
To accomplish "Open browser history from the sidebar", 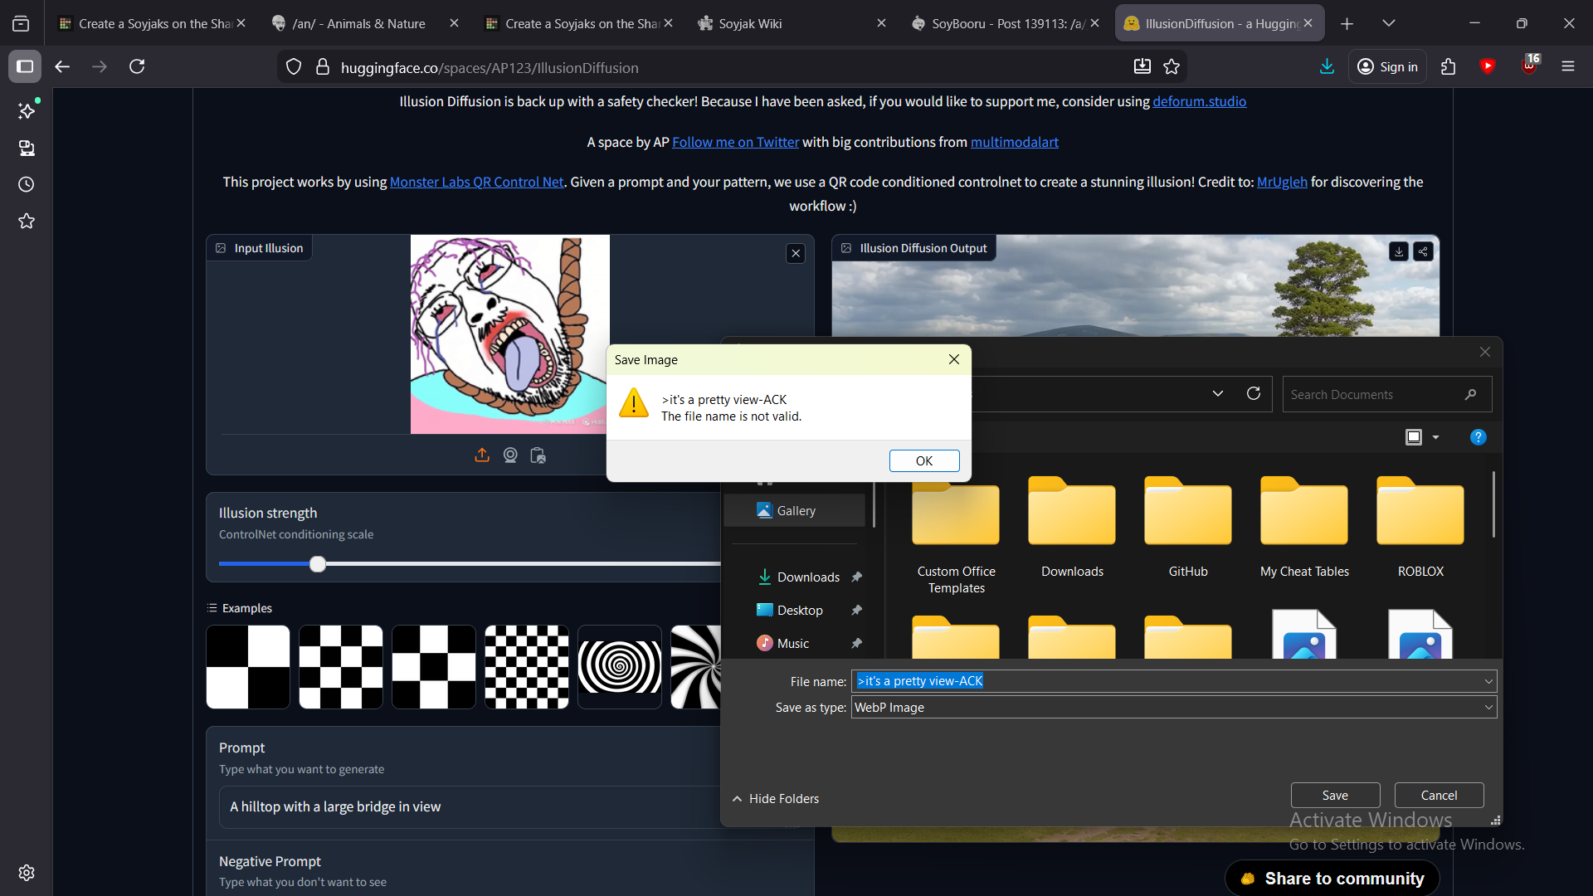I will coord(27,184).
